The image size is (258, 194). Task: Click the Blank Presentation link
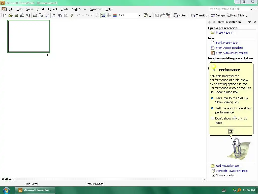pyautogui.click(x=227, y=43)
